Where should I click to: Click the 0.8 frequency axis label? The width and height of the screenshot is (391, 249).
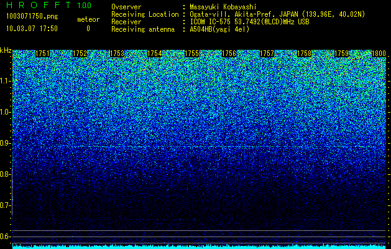5,174
